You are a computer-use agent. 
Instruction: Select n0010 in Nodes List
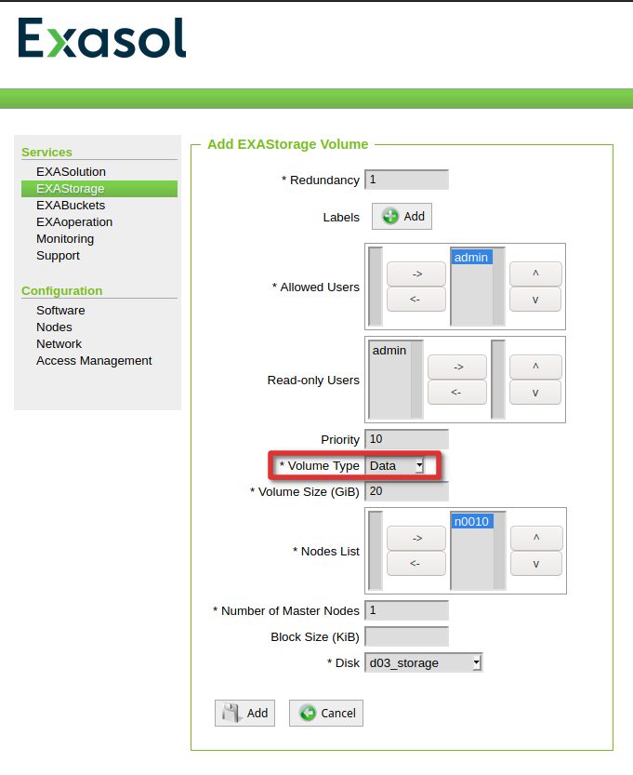(x=471, y=521)
